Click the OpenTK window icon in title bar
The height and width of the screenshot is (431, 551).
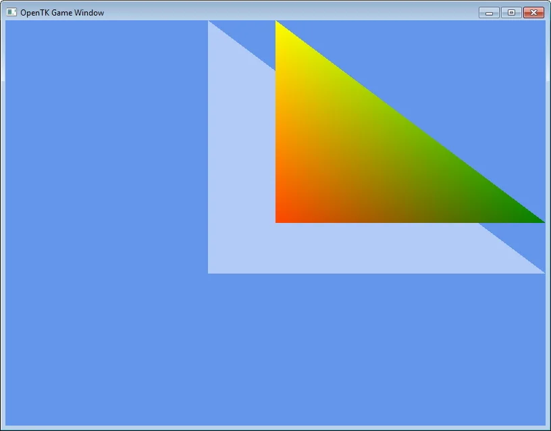11,12
